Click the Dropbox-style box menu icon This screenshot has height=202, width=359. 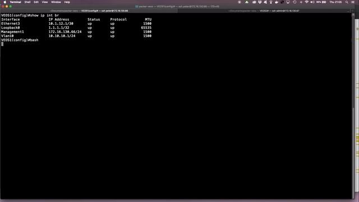pos(260,2)
